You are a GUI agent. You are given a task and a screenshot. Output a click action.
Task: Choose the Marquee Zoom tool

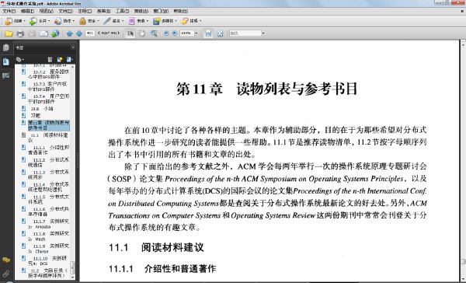point(154,33)
